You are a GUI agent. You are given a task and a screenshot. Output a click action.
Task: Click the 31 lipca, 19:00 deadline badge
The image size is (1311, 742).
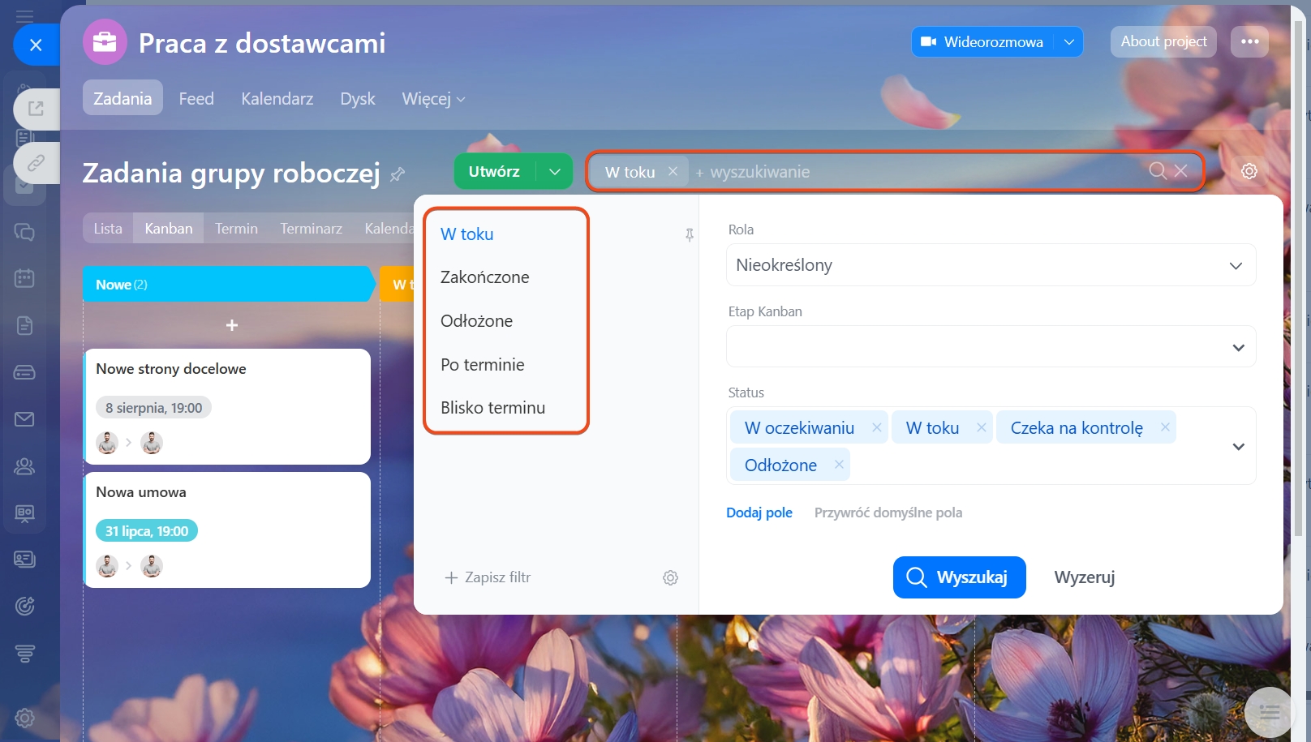point(147,531)
